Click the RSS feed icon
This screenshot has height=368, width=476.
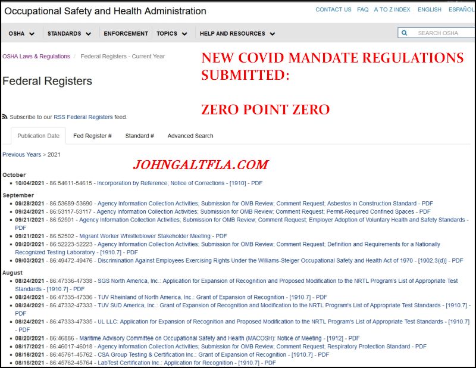coord(5,117)
